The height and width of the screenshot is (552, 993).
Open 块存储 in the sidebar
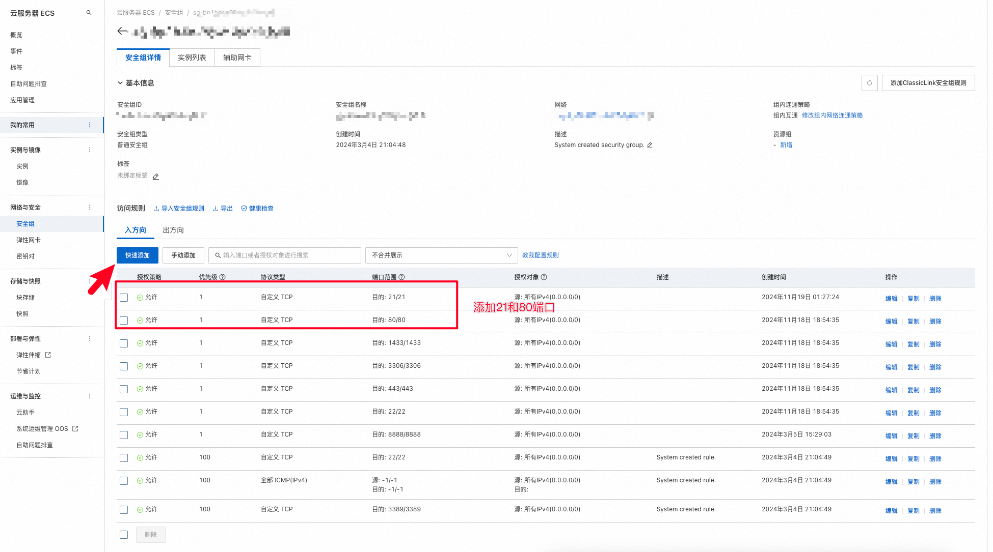(25, 298)
